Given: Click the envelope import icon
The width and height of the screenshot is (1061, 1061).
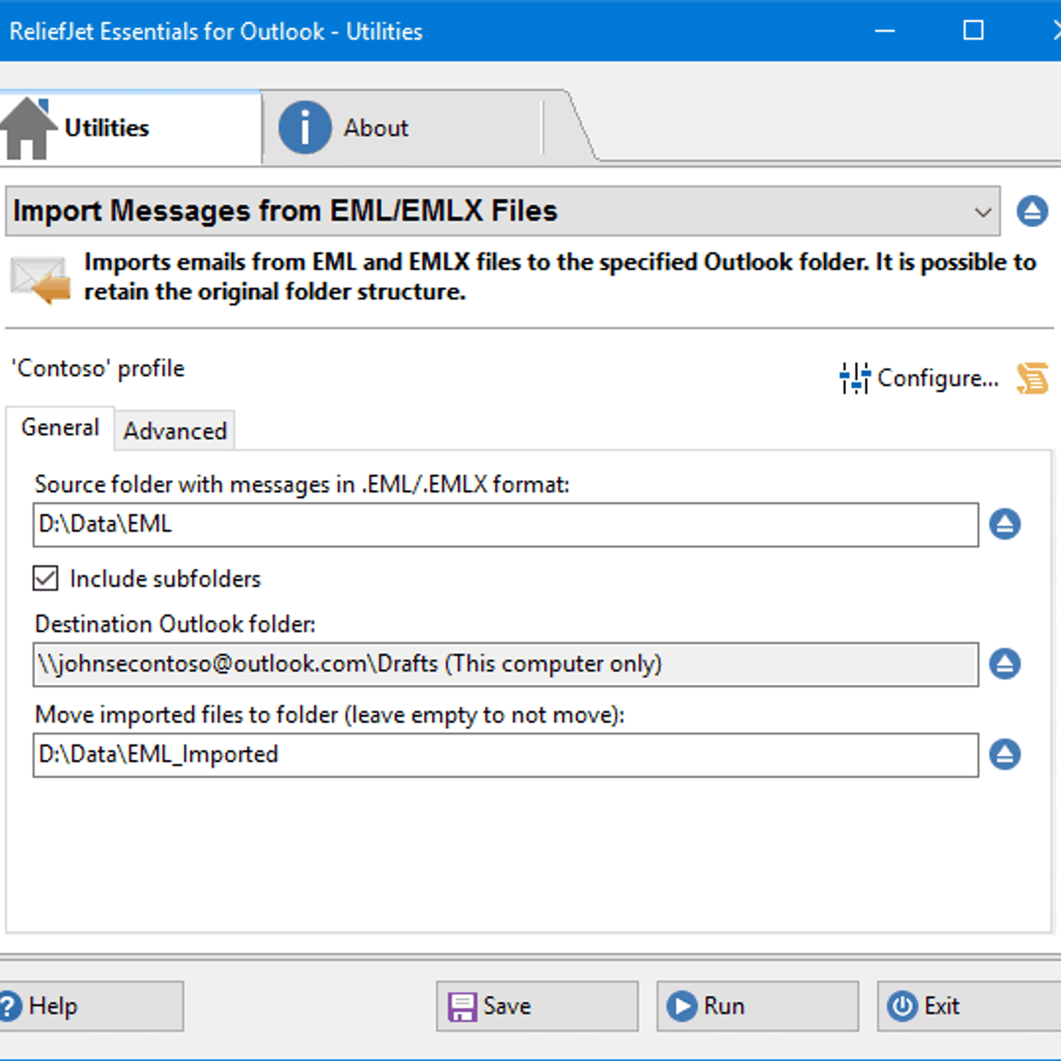Looking at the screenshot, I should click(40, 280).
